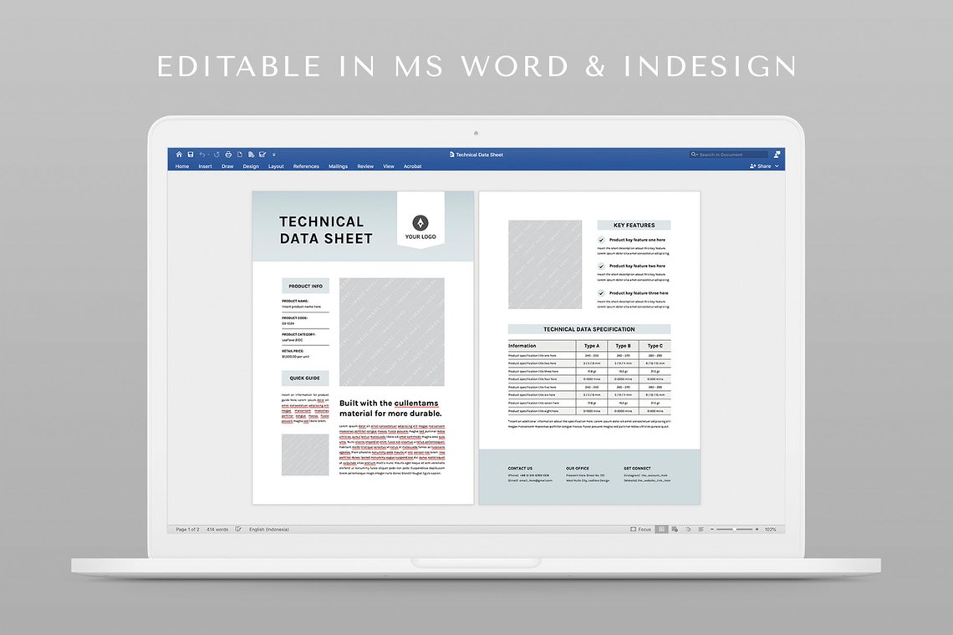Click the Home icon at top left

tap(179, 155)
